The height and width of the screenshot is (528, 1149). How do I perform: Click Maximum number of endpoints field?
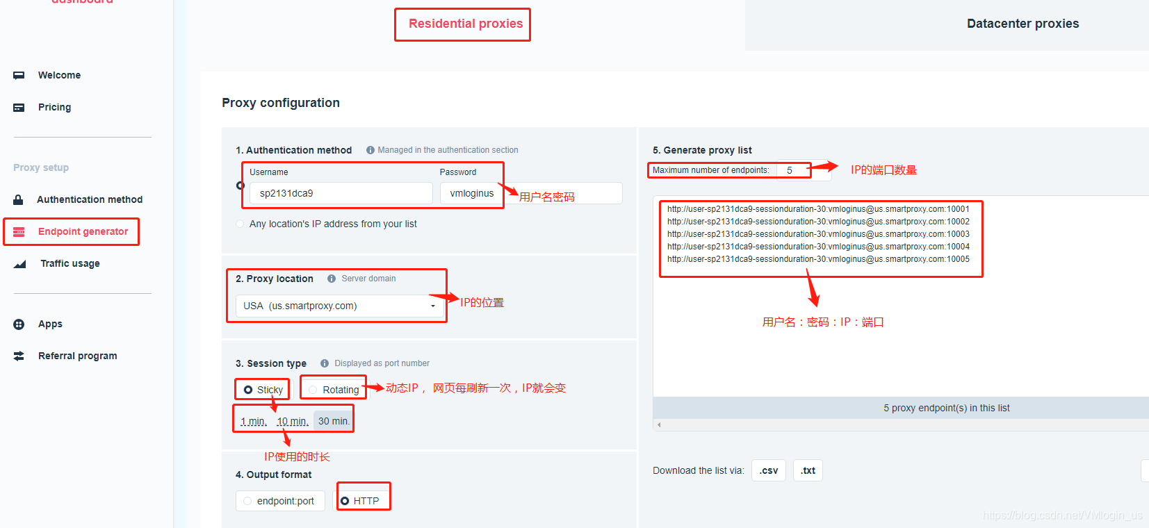(804, 170)
